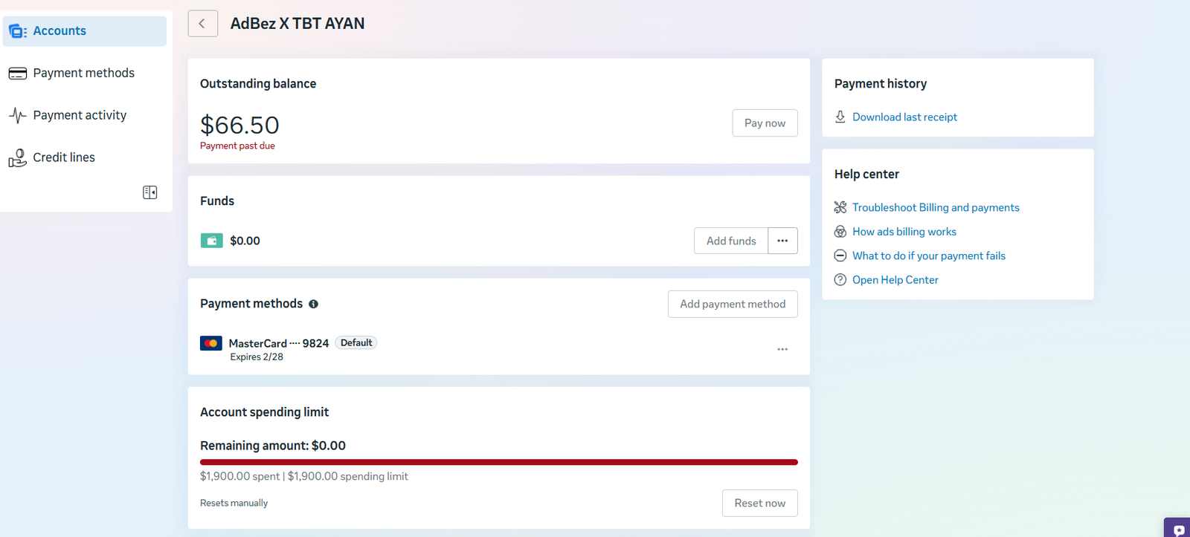The height and width of the screenshot is (537, 1190).
Task: Click the green Funds wallet icon
Action: pos(211,241)
